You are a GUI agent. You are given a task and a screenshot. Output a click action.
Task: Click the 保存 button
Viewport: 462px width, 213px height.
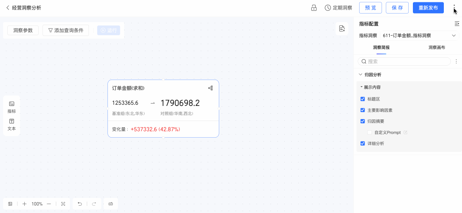coord(397,8)
